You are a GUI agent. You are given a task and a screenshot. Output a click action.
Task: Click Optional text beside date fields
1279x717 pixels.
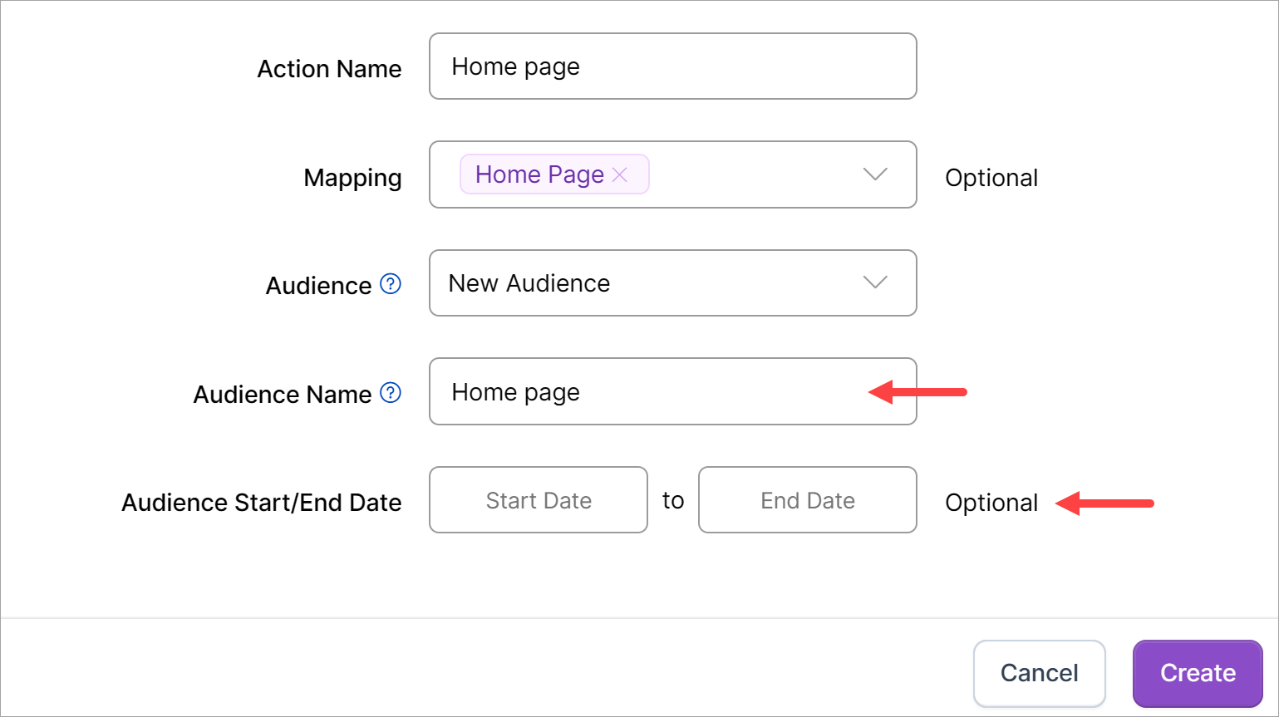pos(991,503)
